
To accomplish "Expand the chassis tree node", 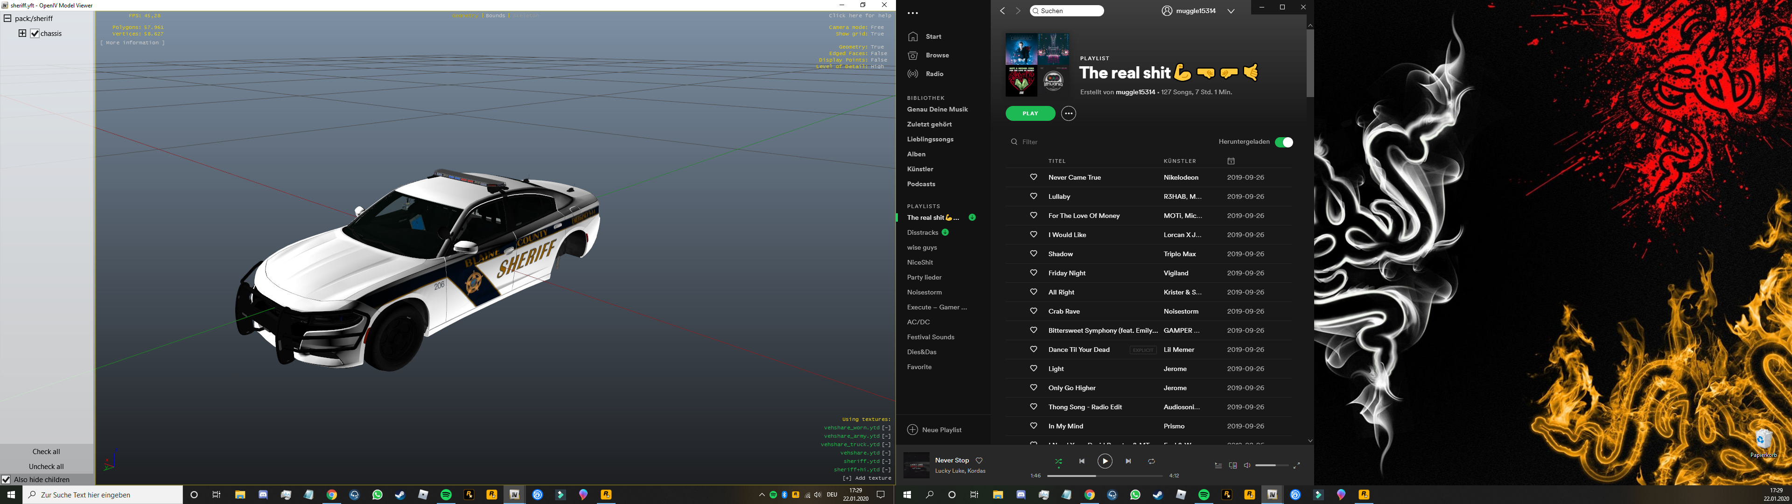I will [22, 34].
